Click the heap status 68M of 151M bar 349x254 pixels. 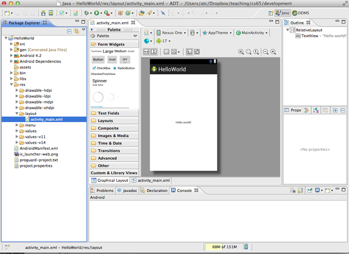[224, 246]
